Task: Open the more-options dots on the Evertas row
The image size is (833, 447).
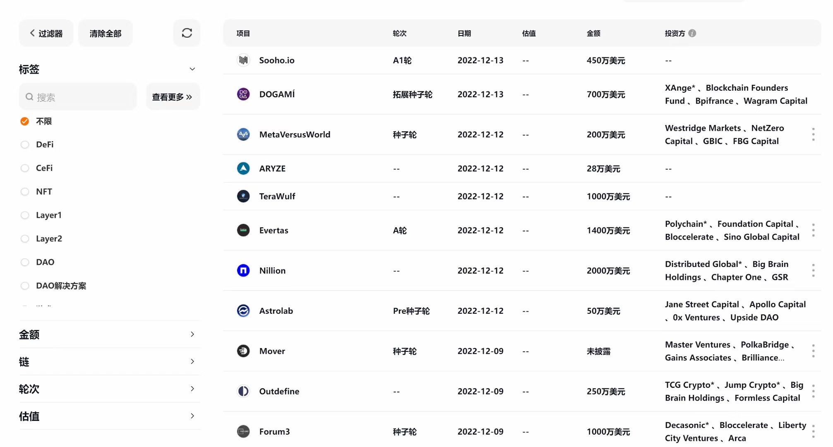Action: (x=813, y=230)
